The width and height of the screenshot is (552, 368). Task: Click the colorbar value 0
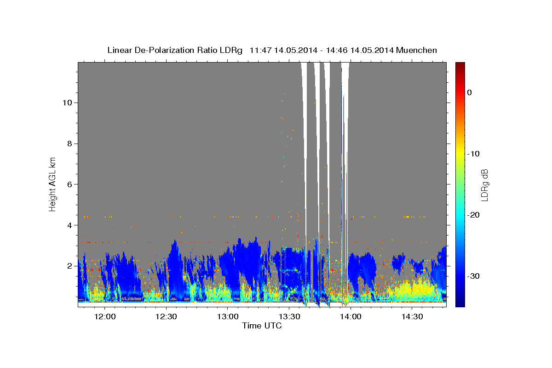pos(469,92)
